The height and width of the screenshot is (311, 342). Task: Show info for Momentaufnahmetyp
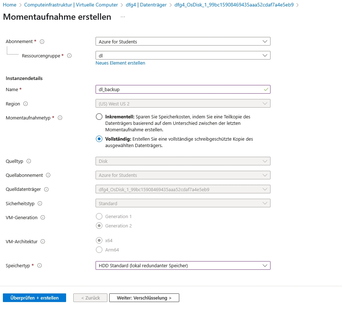coord(60,118)
